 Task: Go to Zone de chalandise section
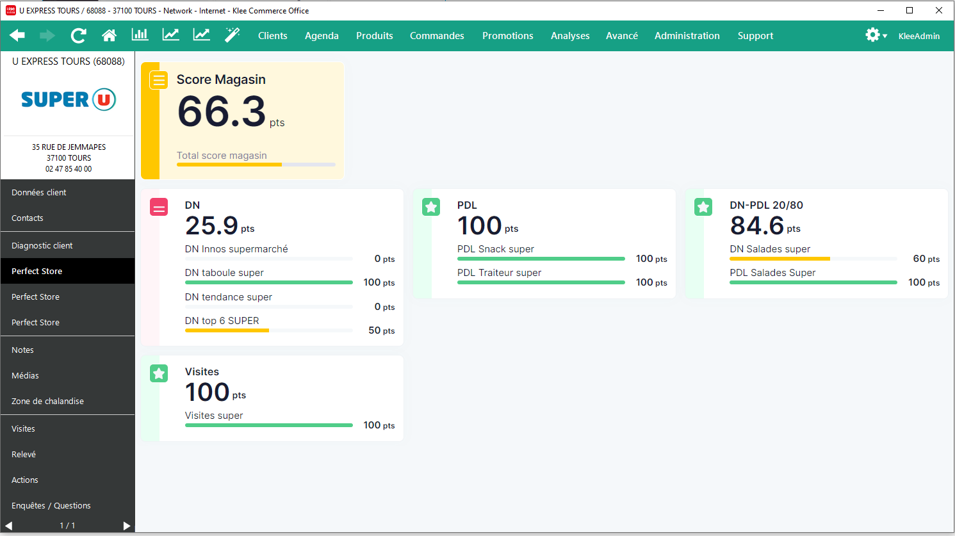pyautogui.click(x=47, y=401)
